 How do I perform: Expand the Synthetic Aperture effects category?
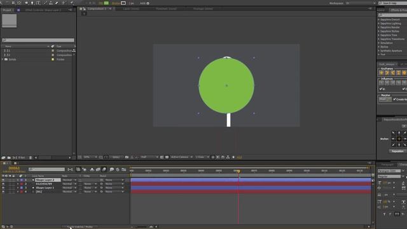379,51
